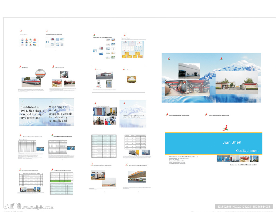Click the wooden door inspection photo
Viewport: 276px width, 212px height.
coord(99,112)
